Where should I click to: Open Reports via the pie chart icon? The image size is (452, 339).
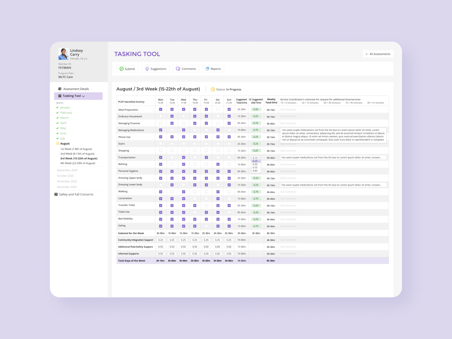(208, 69)
